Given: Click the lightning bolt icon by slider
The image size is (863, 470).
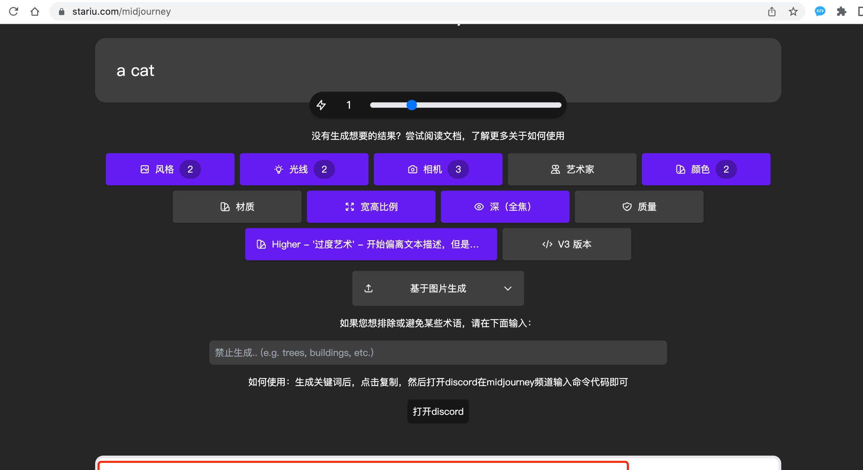Looking at the screenshot, I should point(321,105).
